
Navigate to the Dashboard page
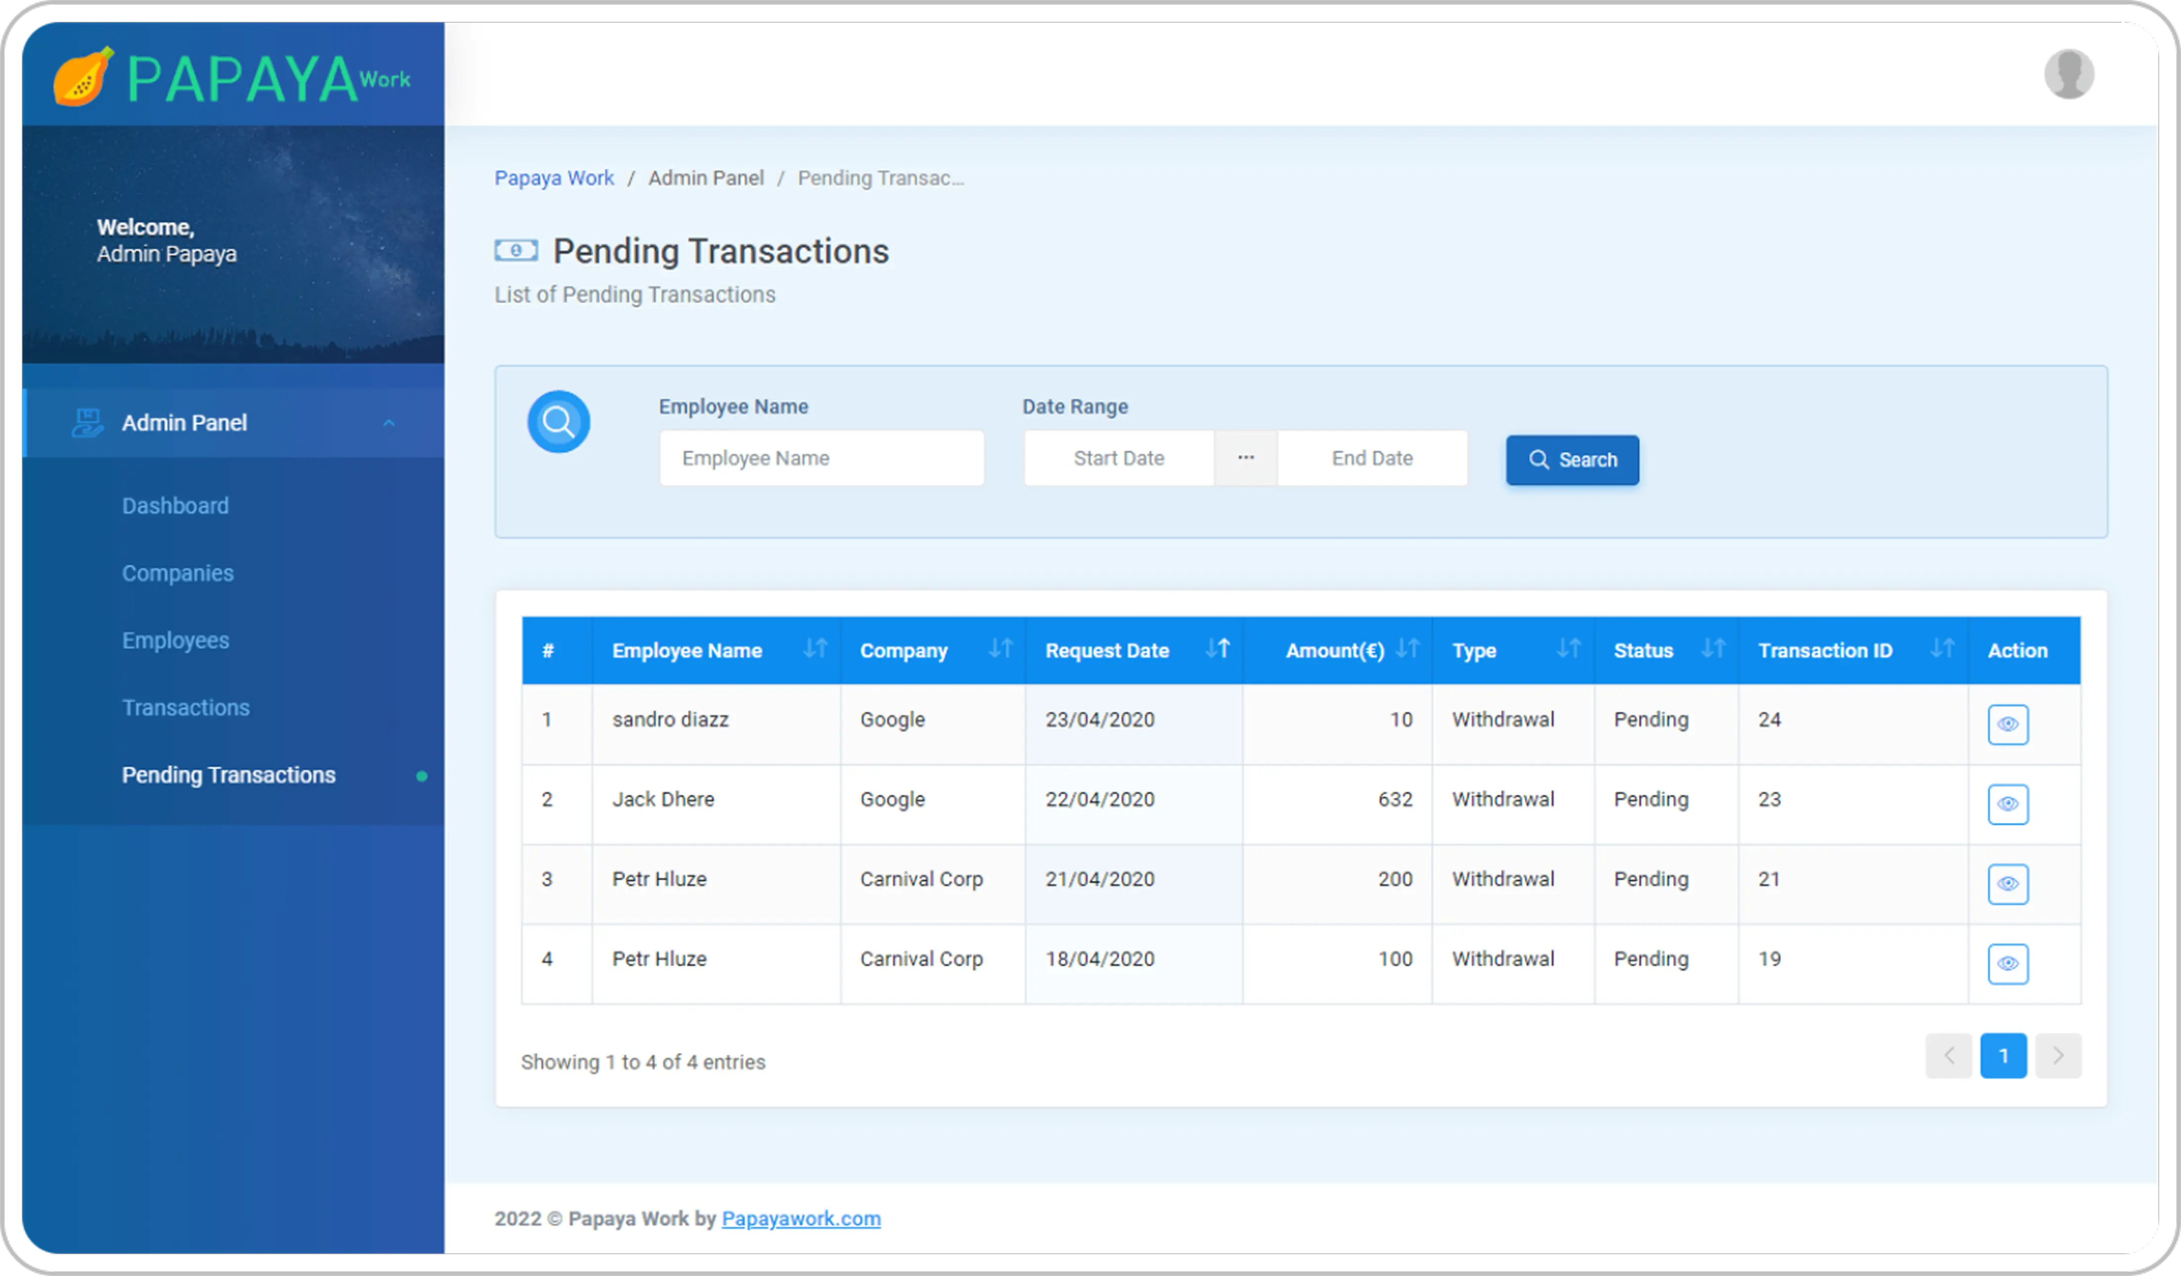click(x=175, y=504)
